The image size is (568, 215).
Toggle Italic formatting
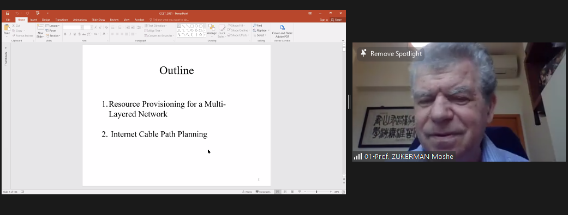(70, 34)
